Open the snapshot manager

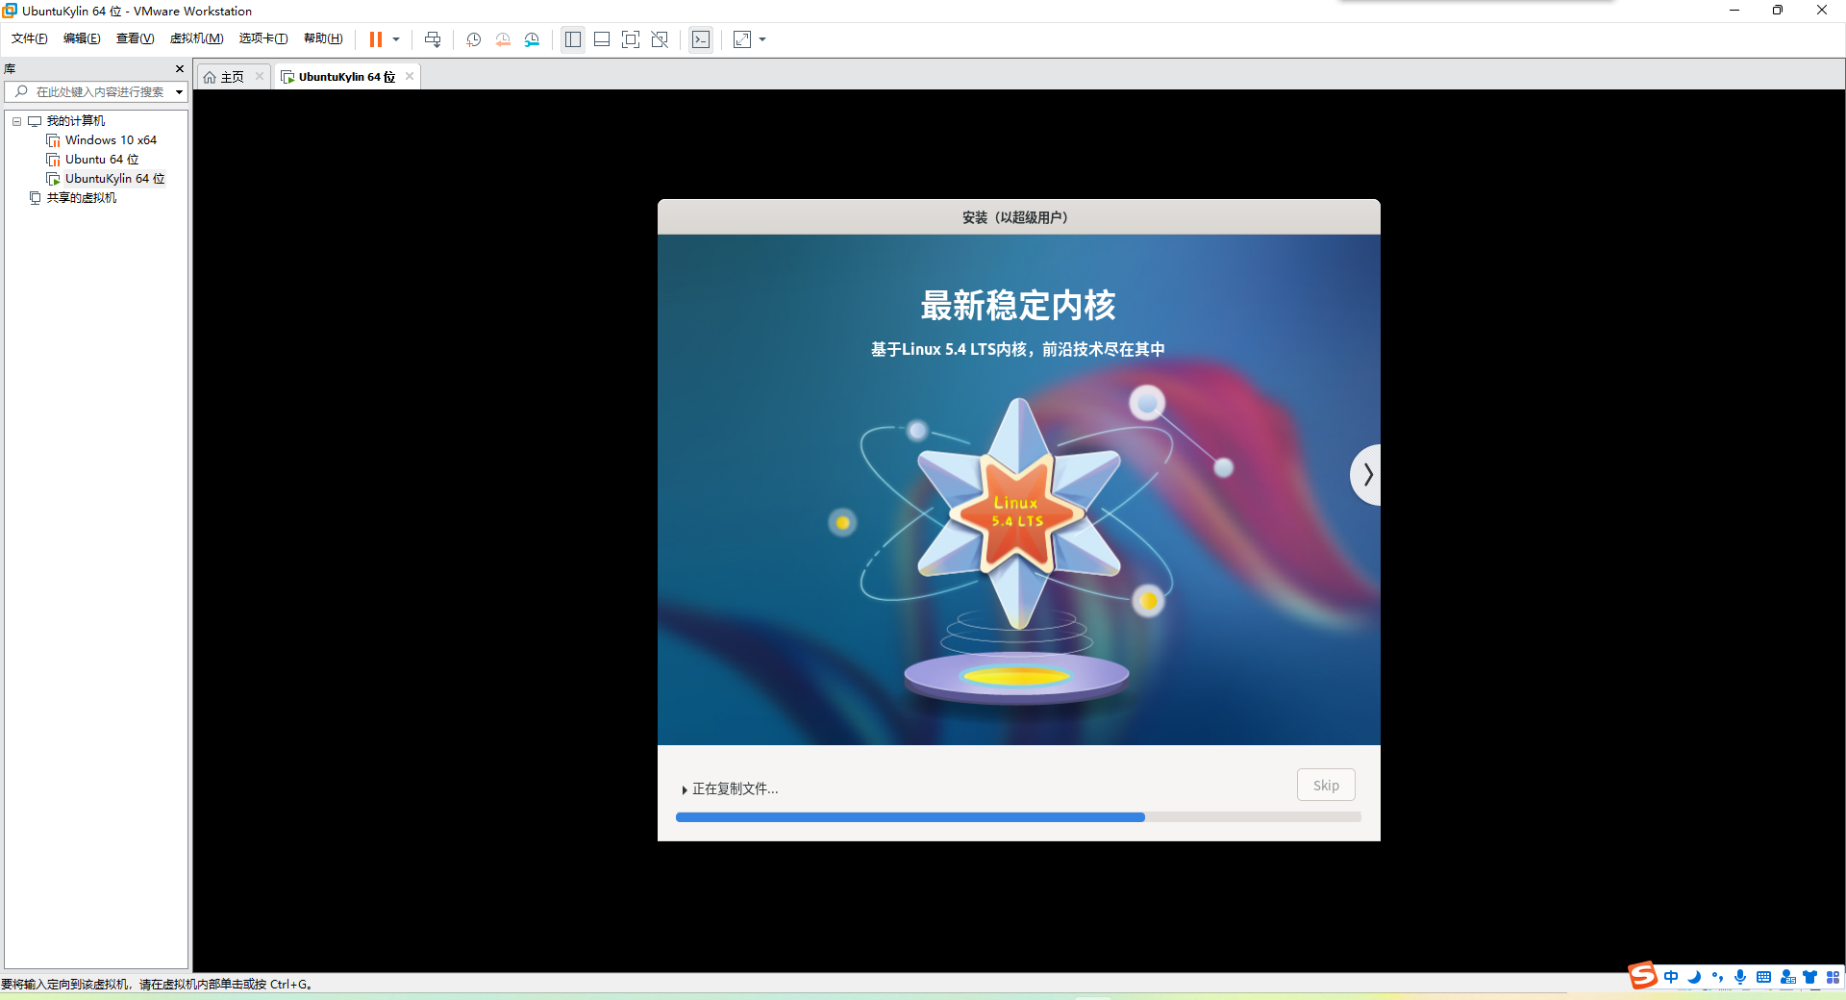[x=532, y=39]
